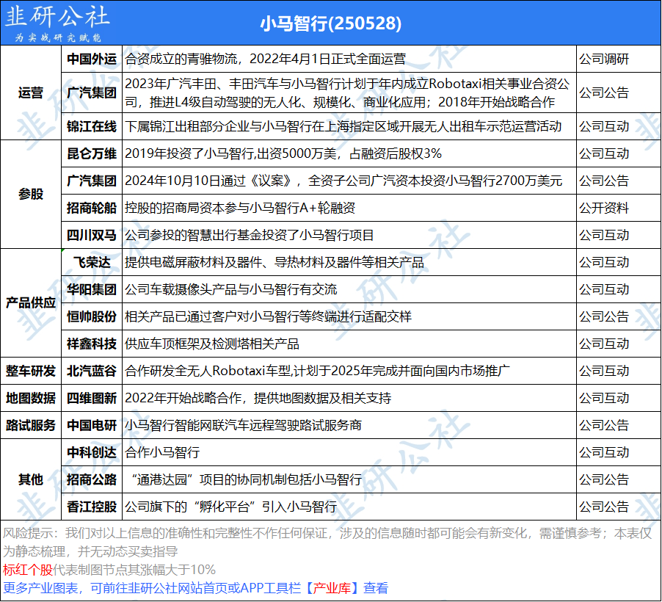
Task: Open the 【产业库】 red link text
Action: [332, 588]
